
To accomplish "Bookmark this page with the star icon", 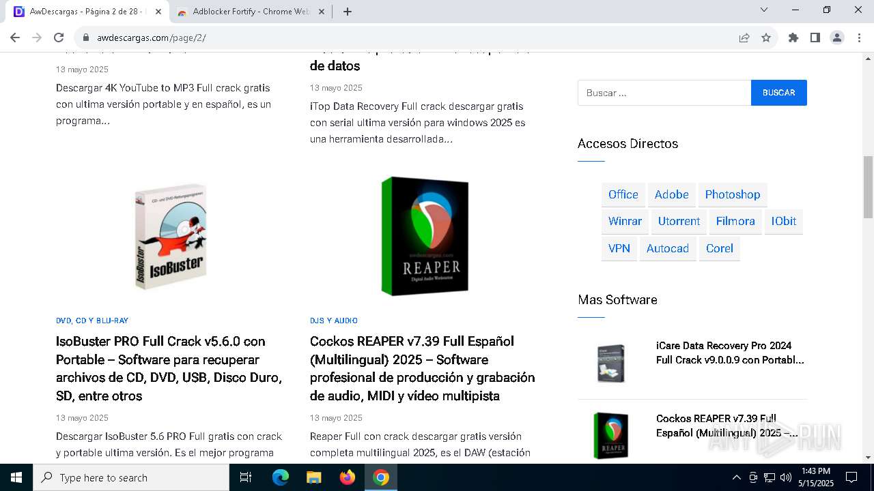I will point(766,38).
